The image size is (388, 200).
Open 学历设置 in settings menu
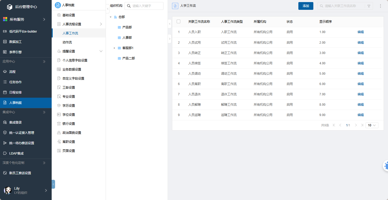pos(69,105)
